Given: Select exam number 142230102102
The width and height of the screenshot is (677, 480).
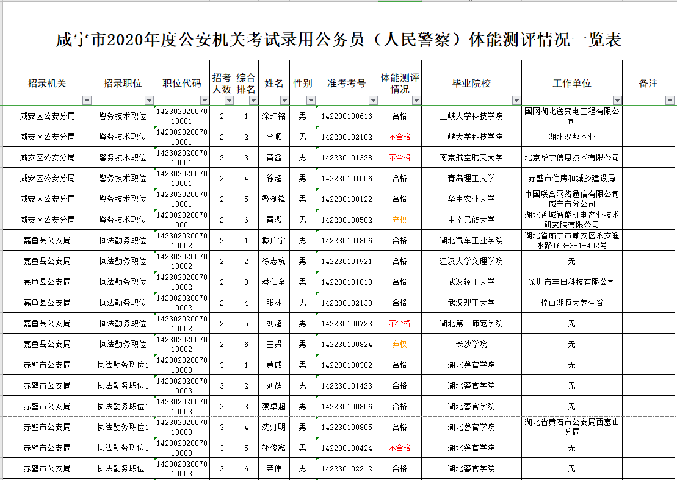Looking at the screenshot, I should click(347, 137).
